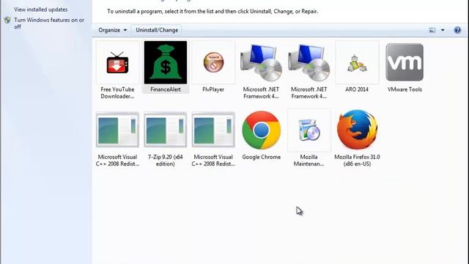Viewport: 469px width, 264px height.
Task: Select the FinanceAlert money bag icon
Action: coord(166,62)
